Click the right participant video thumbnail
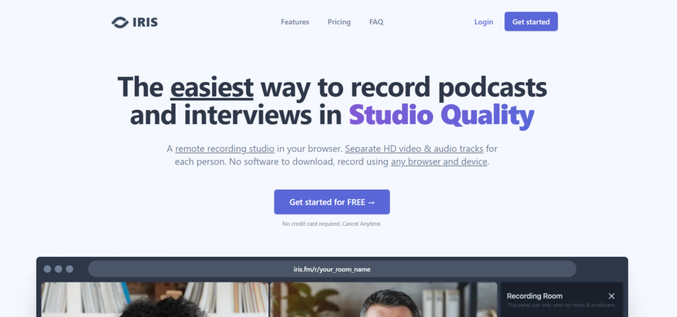The width and height of the screenshot is (677, 317). pyautogui.click(x=384, y=300)
